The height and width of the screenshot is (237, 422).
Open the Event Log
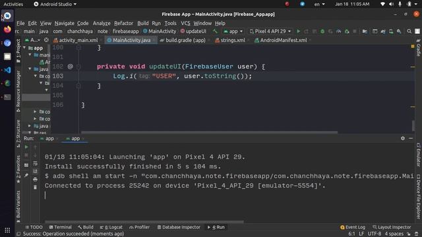click(353, 227)
